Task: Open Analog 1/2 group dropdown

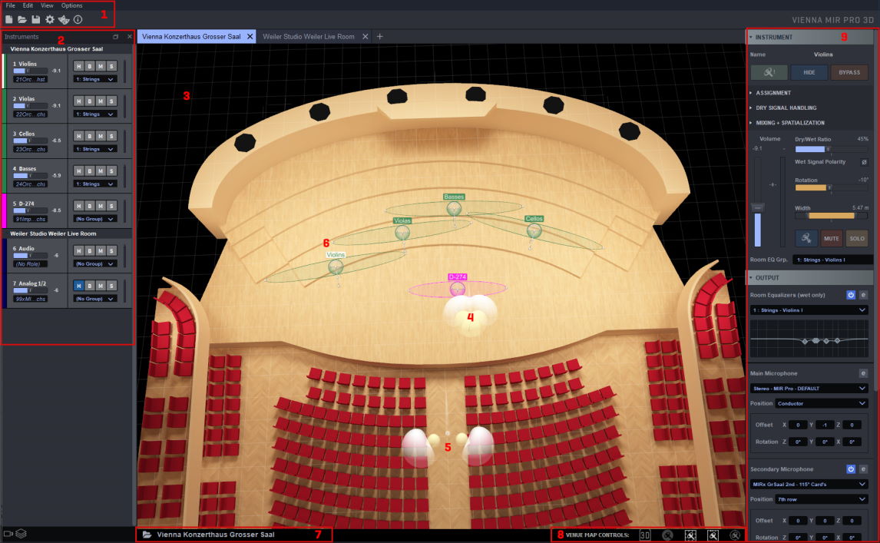Action: [95, 299]
